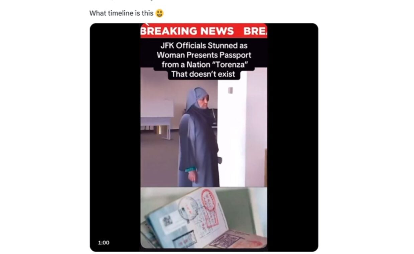Click the small wall switch on white door
Image resolution: width=414 pixels, height=254 pixels.
(231, 90)
